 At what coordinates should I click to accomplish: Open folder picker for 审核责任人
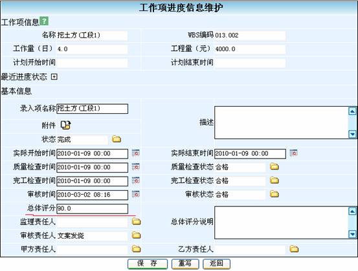[137, 235]
